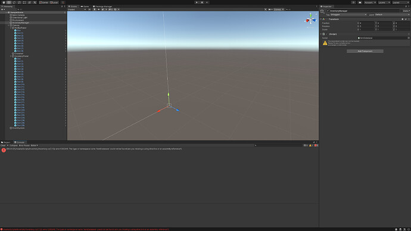Click the scene orientation gizmo
411x231 pixels.
click(x=310, y=20)
